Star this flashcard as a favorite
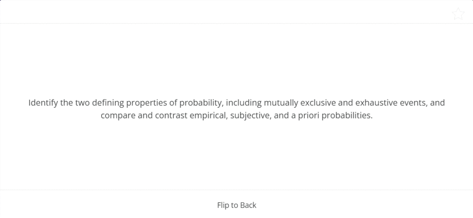This screenshot has width=473, height=218. pyautogui.click(x=458, y=14)
